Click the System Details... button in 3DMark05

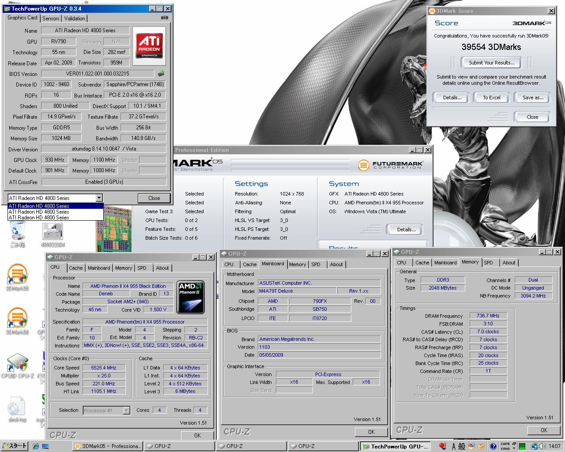tap(406, 230)
